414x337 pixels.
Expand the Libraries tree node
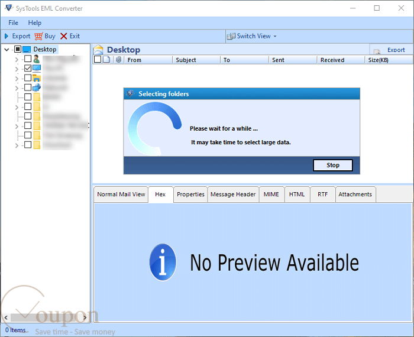click(x=17, y=79)
